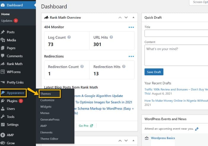This screenshot has width=208, height=146.
Task: Collapse the Rank Math Overview panel
Action: [133, 17]
